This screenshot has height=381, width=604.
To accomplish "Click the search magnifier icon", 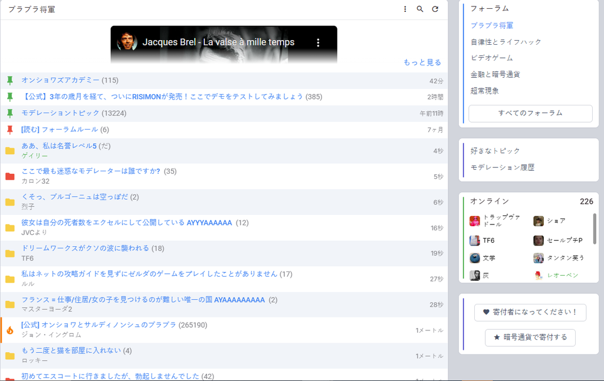I will [x=420, y=9].
